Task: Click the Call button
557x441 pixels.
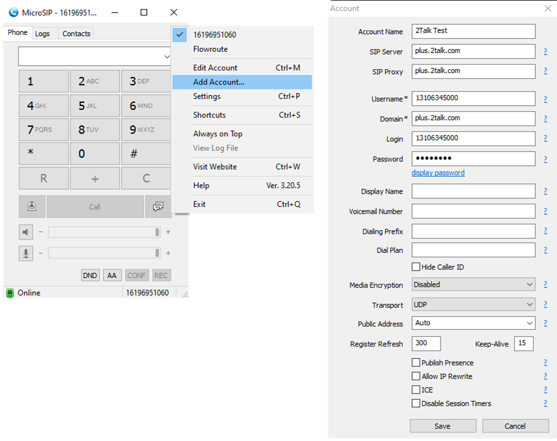Action: pos(95,206)
